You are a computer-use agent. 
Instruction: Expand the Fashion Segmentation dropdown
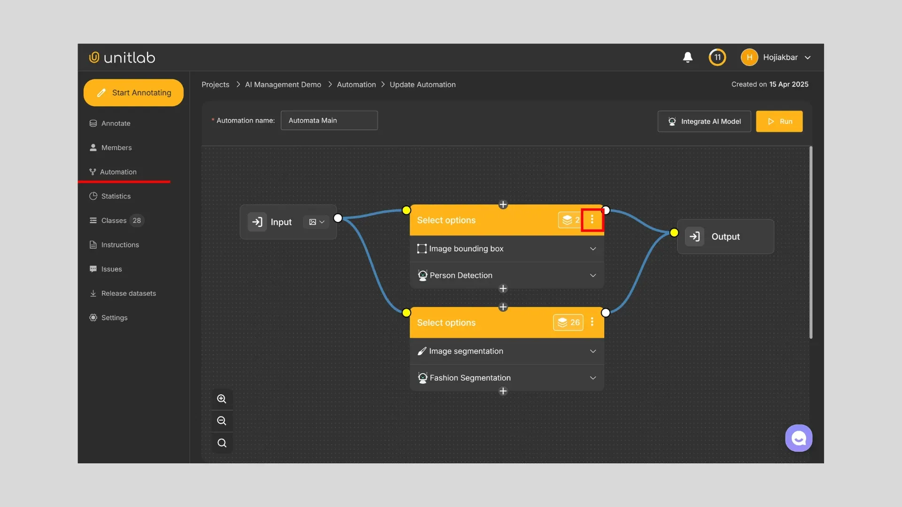pos(592,377)
